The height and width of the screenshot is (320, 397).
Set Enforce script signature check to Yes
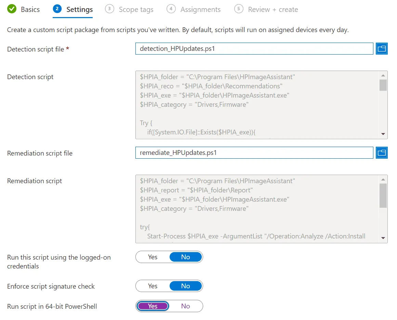click(x=153, y=286)
